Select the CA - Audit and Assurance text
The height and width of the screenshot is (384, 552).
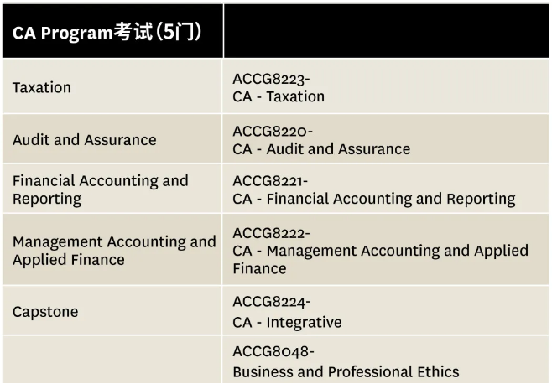(321, 149)
